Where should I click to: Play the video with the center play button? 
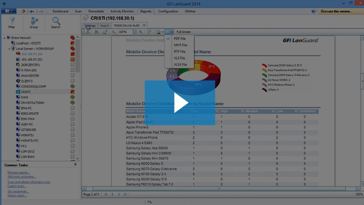pos(180,103)
